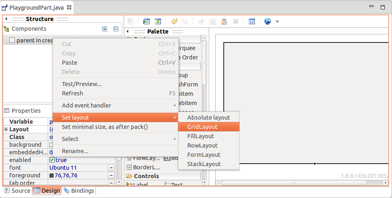Expand all in Components panel
392x198 pixels.
[x=105, y=29]
